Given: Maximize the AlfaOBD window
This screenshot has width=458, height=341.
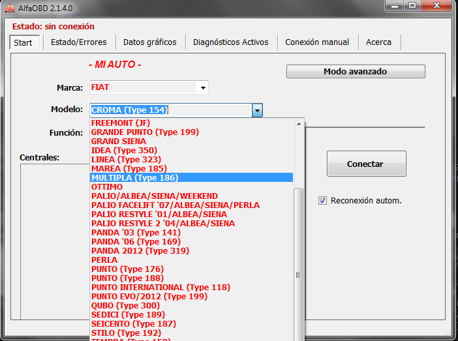Looking at the screenshot, I should (412, 6).
